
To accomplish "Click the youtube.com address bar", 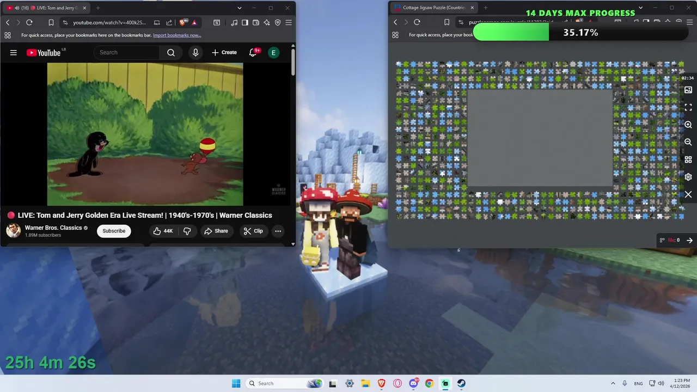I will tap(109, 22).
